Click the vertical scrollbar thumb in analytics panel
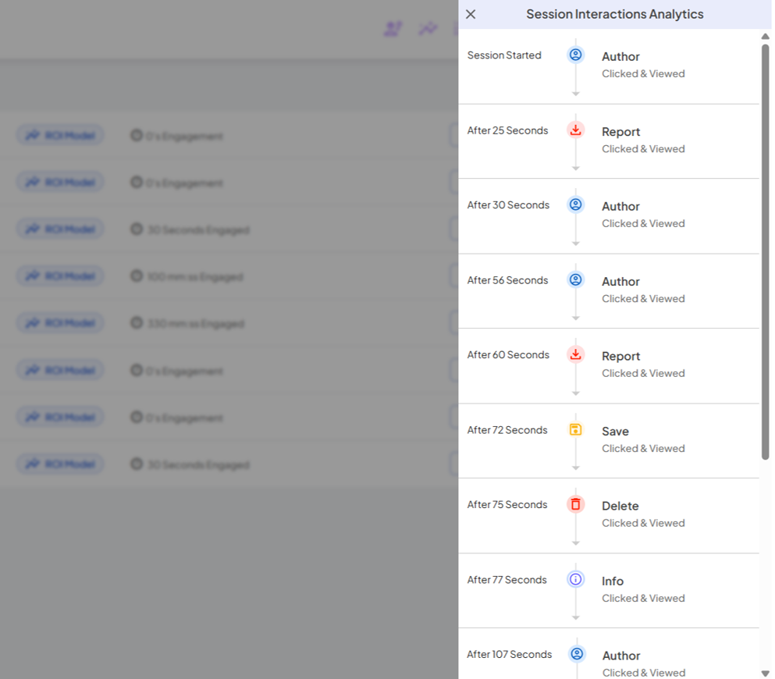Viewport: 775px width, 679px height. (x=765, y=252)
